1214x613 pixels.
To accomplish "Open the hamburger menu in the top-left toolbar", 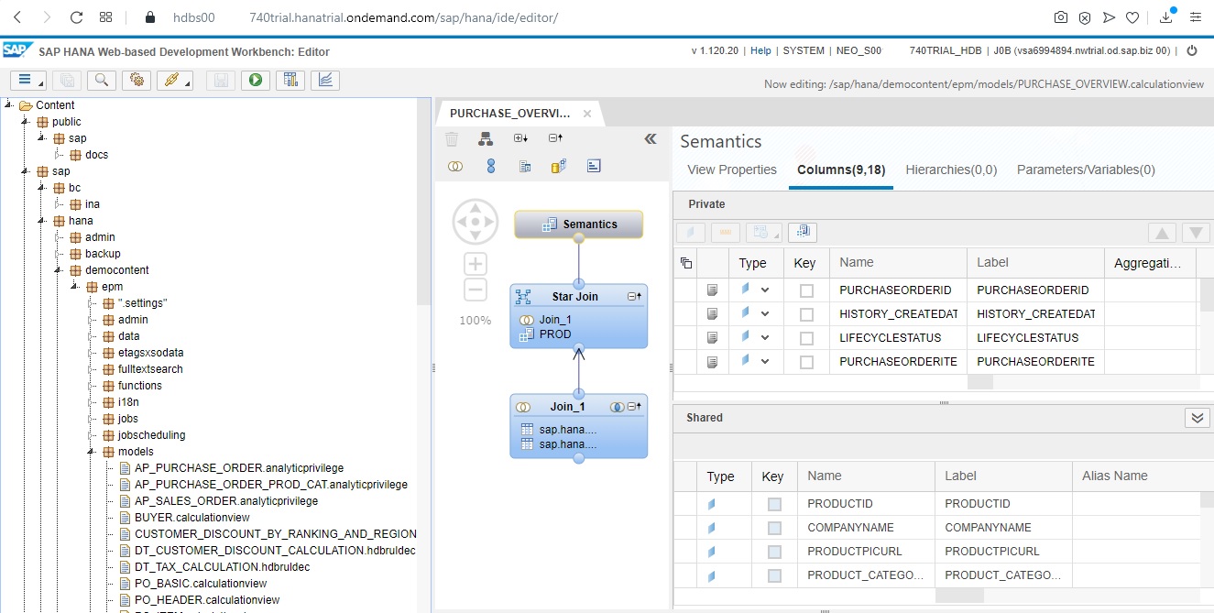I will 24,81.
